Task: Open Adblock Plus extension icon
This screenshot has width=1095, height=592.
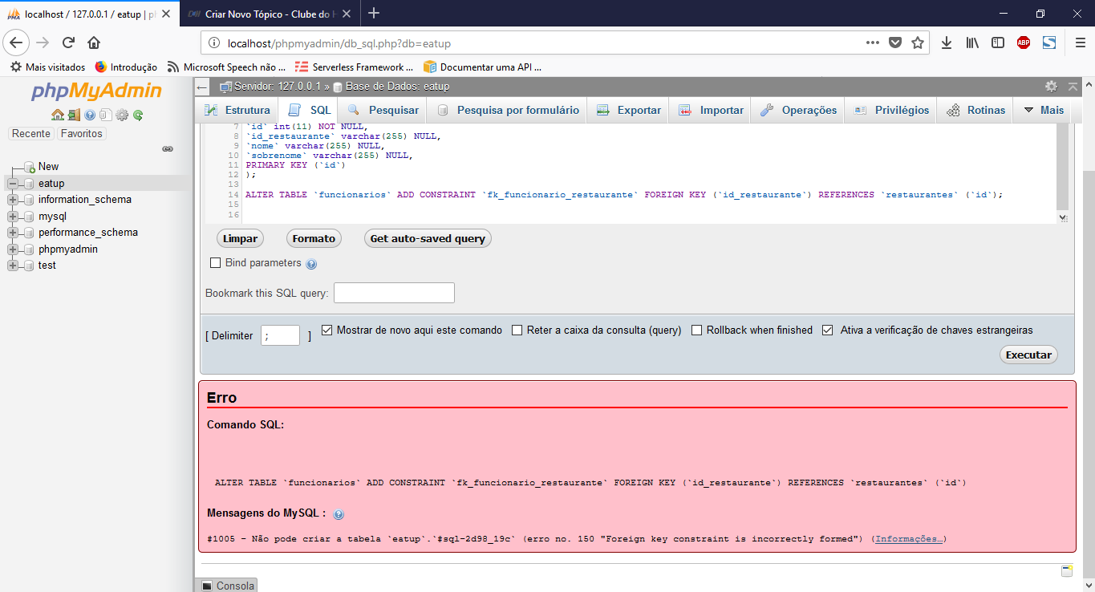Action: point(1024,43)
